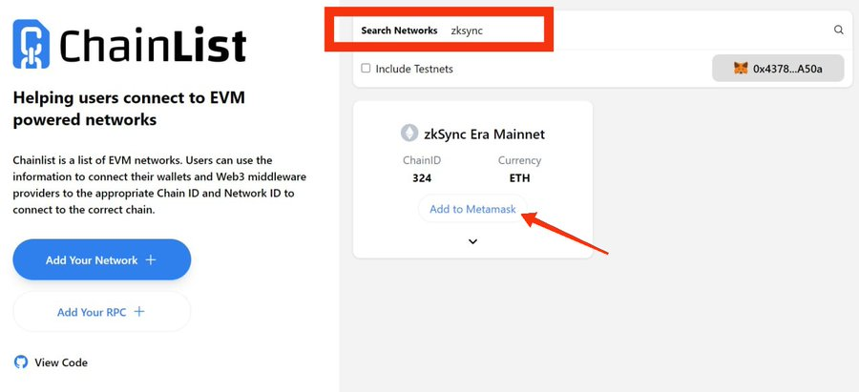Click Add to Metamask button
This screenshot has height=392, width=859.
[472, 209]
